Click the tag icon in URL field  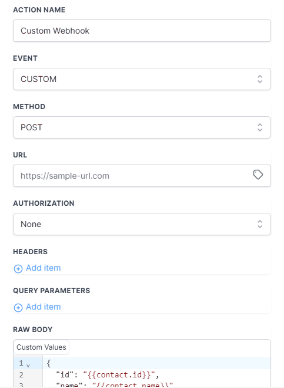click(x=258, y=175)
